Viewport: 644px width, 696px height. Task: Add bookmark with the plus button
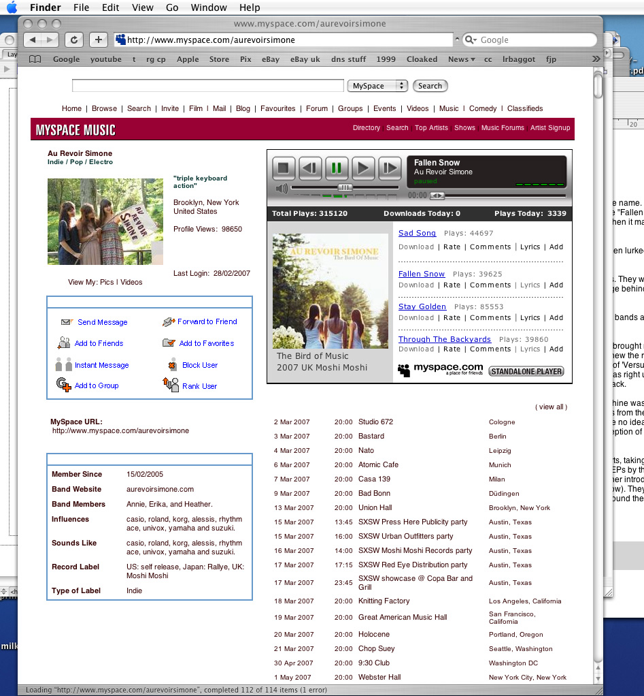click(x=99, y=40)
